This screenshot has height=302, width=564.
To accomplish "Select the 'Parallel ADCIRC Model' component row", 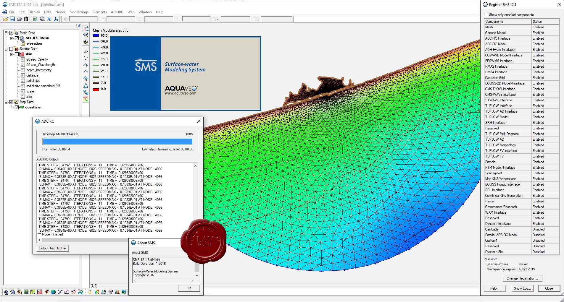I will click(x=521, y=235).
